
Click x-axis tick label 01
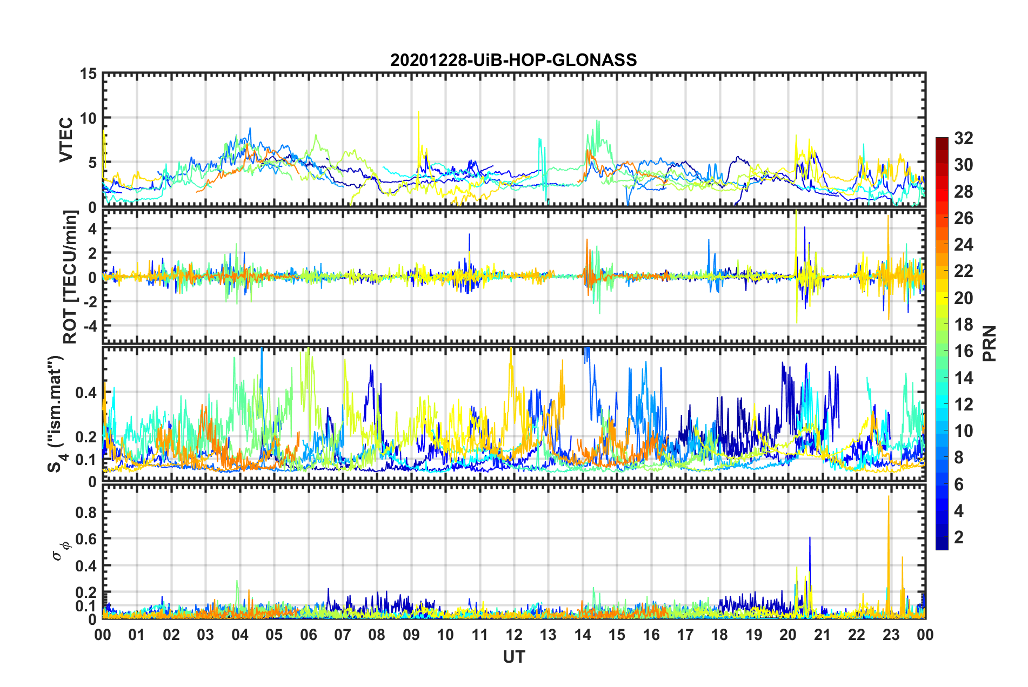click(137, 635)
